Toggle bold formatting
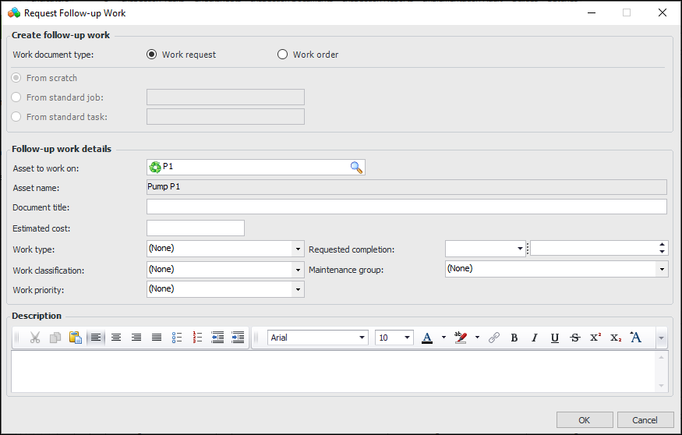 [514, 338]
